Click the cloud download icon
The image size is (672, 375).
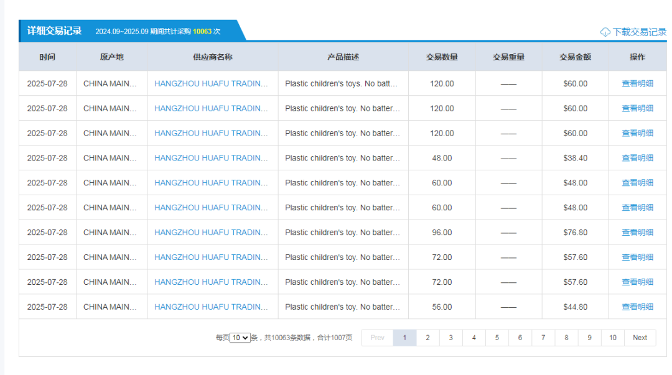(x=605, y=32)
